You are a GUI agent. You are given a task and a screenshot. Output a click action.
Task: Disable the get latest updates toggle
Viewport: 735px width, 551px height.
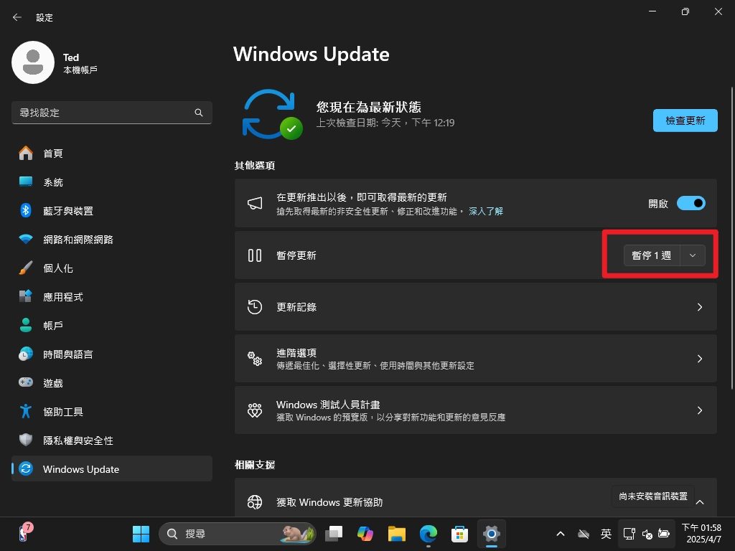pyautogui.click(x=690, y=203)
